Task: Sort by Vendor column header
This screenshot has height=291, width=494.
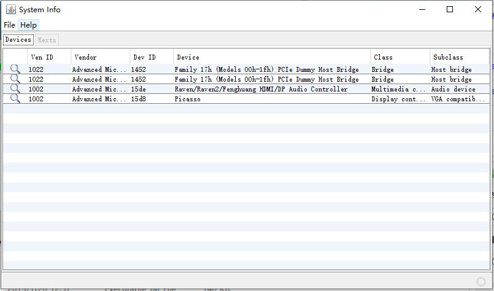Action: pos(85,57)
